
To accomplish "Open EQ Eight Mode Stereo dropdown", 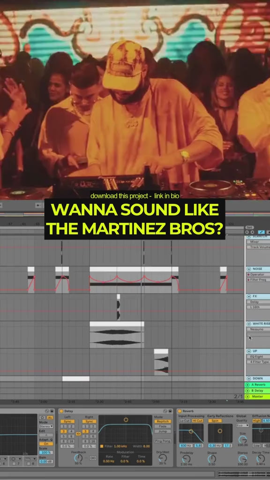I will click(46, 426).
